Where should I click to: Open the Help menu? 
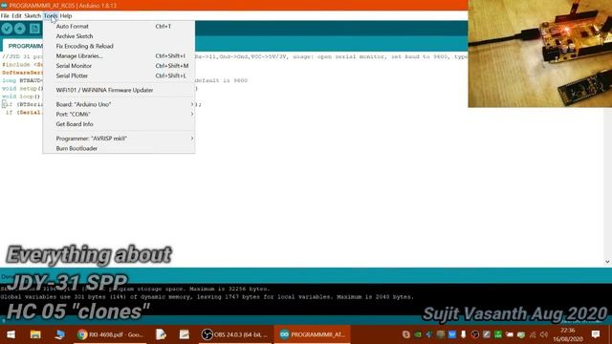click(66, 16)
